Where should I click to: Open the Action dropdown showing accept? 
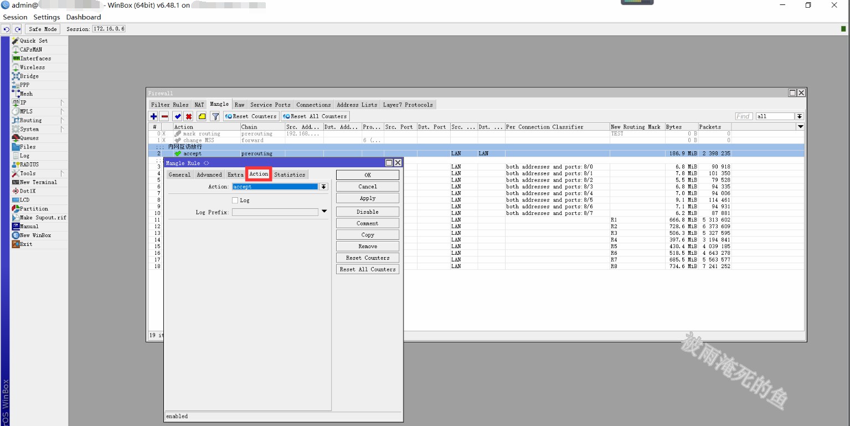324,187
